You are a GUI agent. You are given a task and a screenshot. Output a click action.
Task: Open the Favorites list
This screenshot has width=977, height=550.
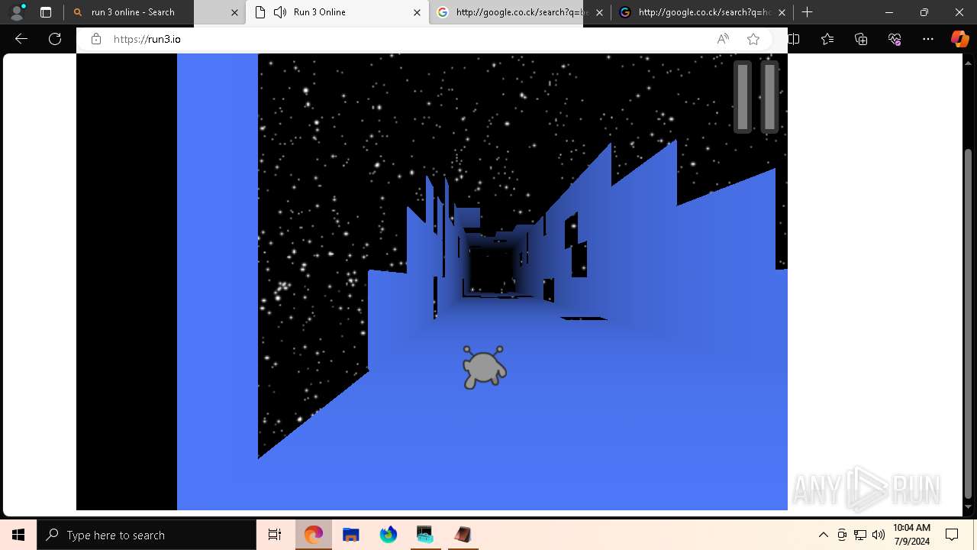[827, 39]
